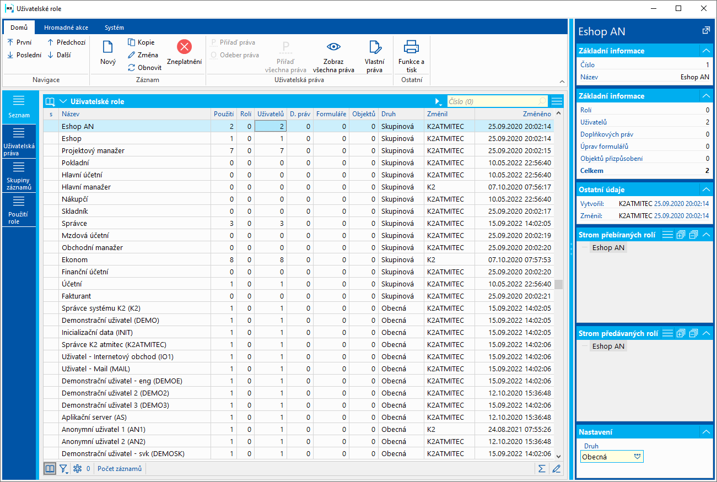Click the Vlastní práva document icon
The image size is (717, 482).
(375, 47)
